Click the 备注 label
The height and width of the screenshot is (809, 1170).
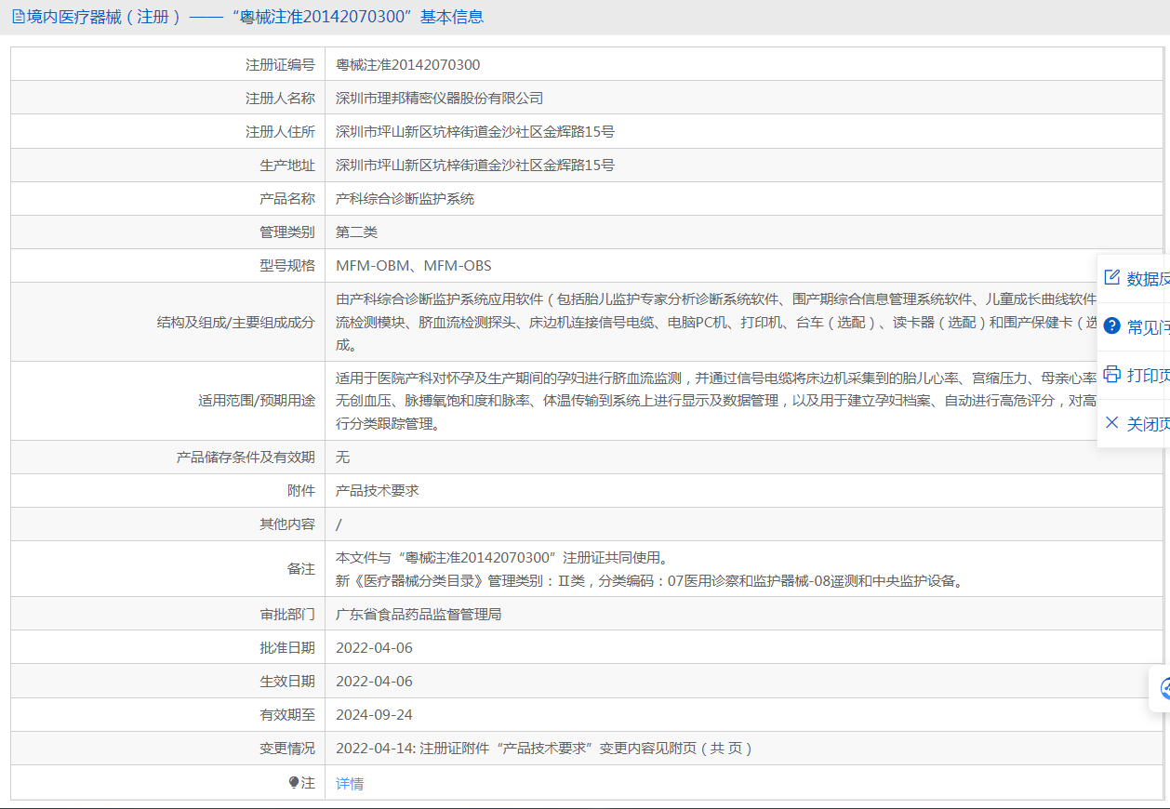point(301,569)
